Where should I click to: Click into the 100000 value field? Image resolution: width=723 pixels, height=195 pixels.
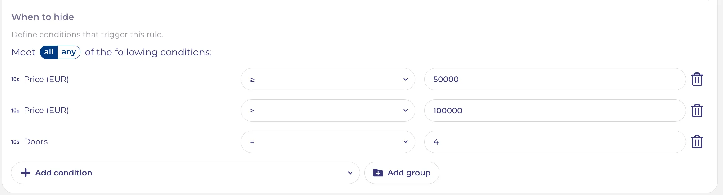(555, 110)
